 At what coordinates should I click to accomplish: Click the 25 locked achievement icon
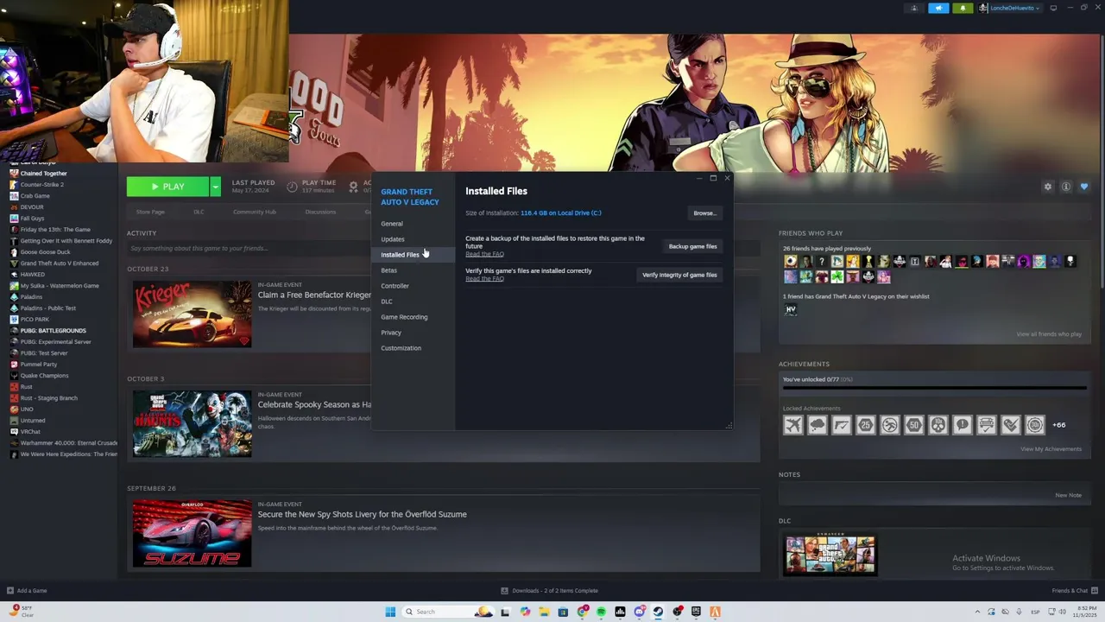pyautogui.click(x=866, y=425)
